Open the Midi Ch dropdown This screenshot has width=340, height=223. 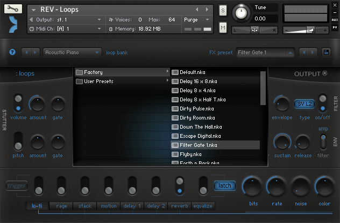pyautogui.click(x=67, y=29)
